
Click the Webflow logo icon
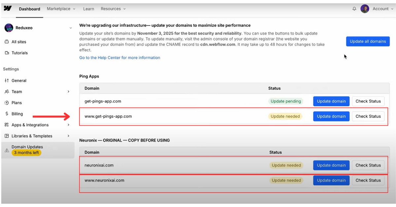8,9
